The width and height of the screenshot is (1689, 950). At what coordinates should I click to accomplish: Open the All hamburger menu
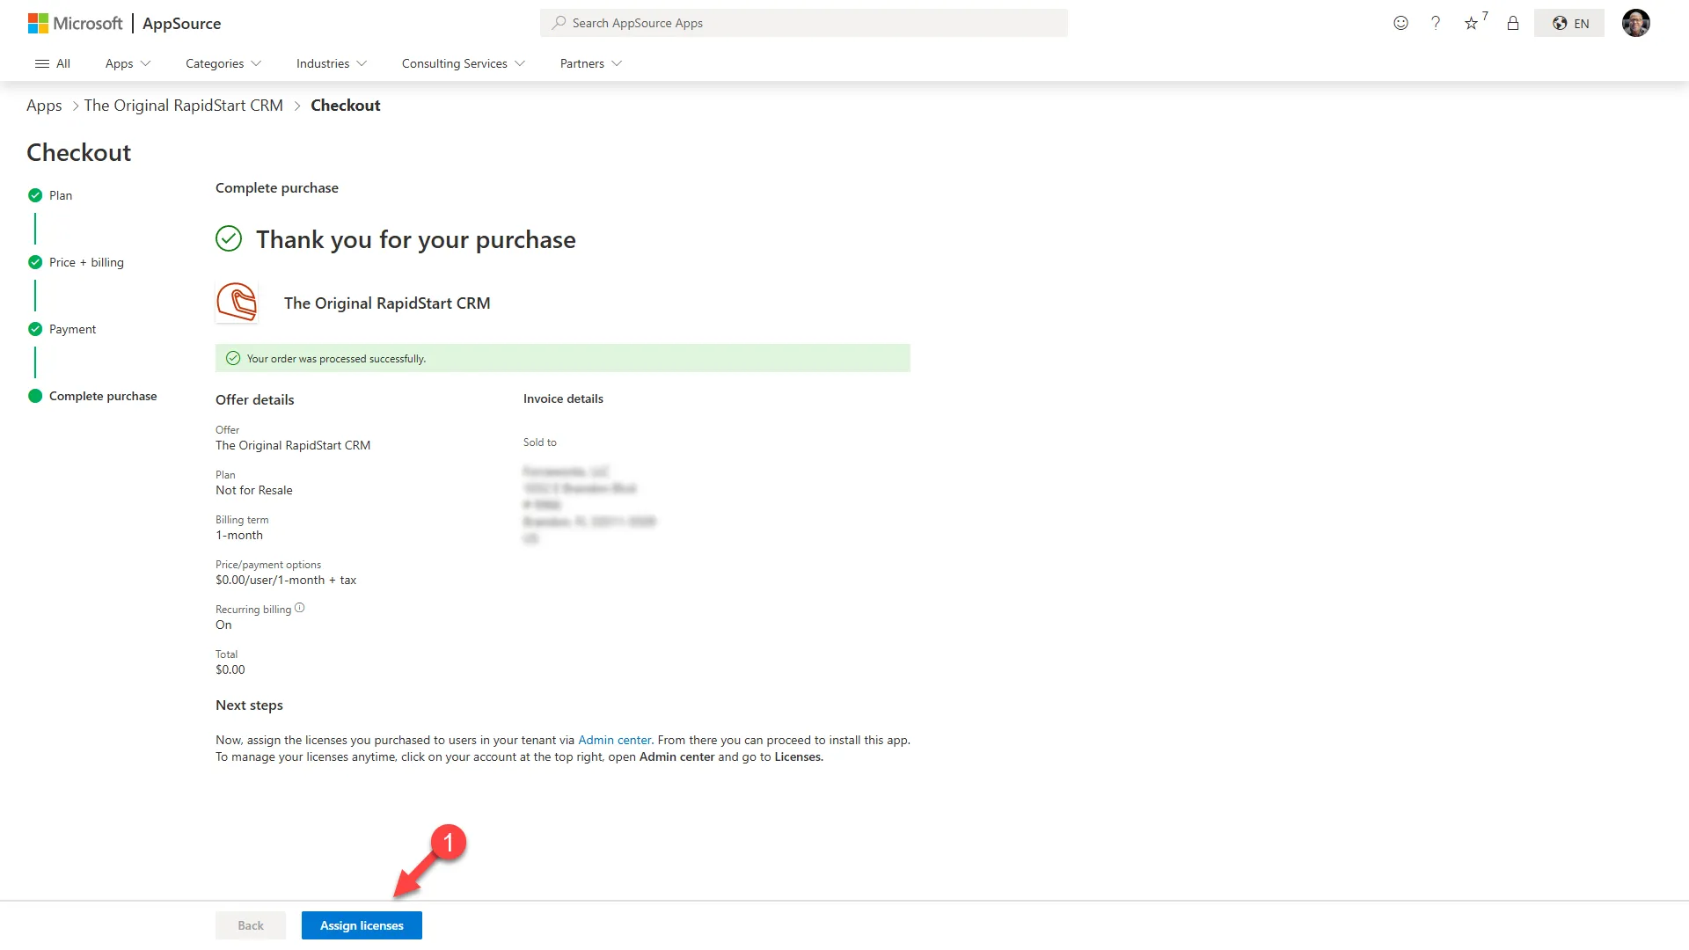tap(52, 63)
